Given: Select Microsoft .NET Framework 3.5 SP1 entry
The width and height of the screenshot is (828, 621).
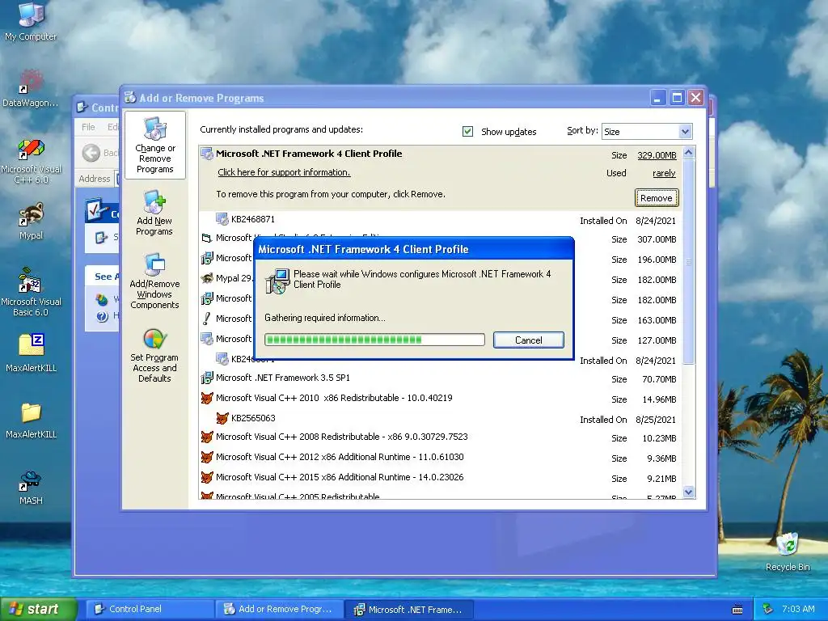Looking at the screenshot, I should (439, 378).
